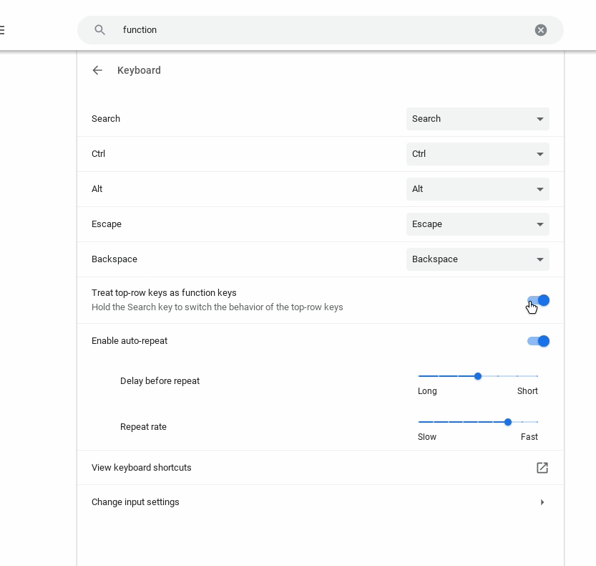
Task: Open the Search key dropdown
Action: point(477,119)
